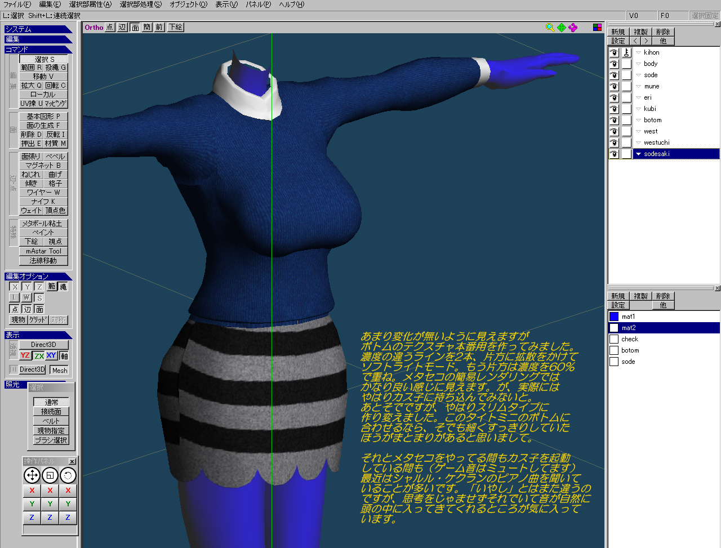Click the move arrows icon in 操作パネル
721x548 pixels.
click(32, 475)
